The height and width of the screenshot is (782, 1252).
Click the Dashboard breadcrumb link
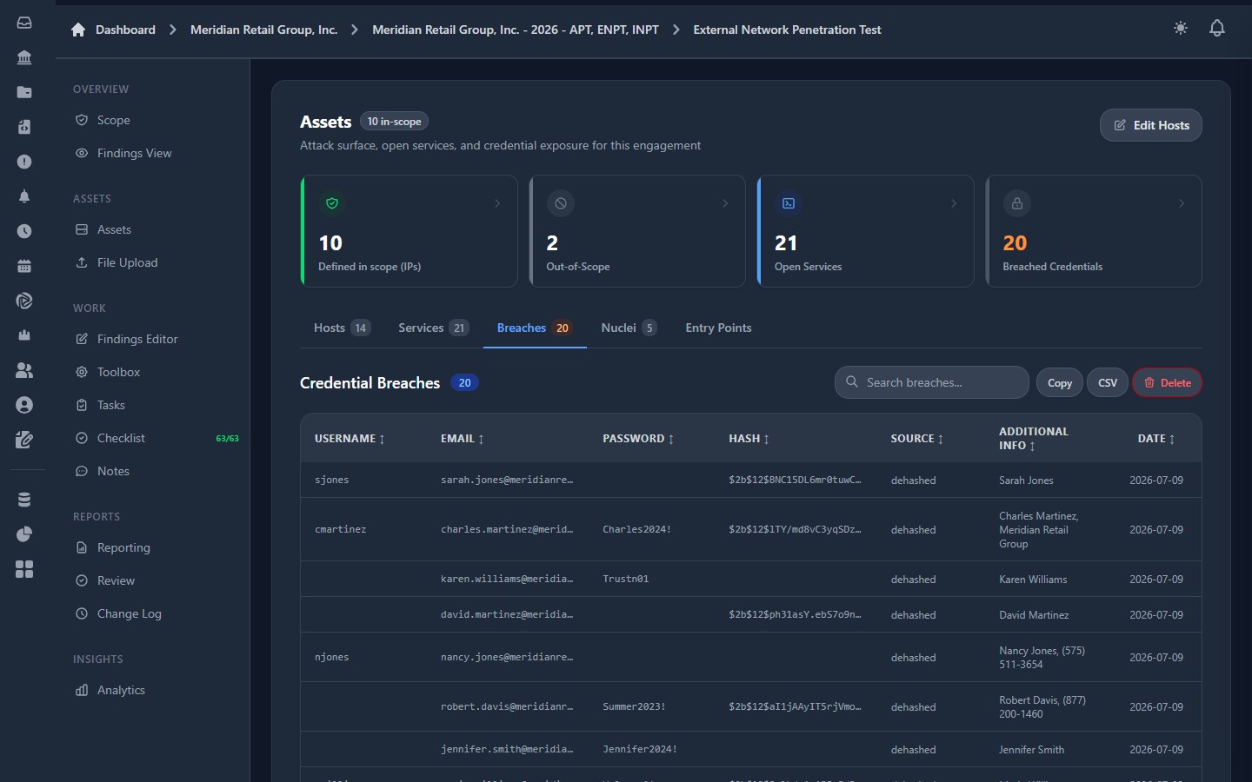coord(125,30)
